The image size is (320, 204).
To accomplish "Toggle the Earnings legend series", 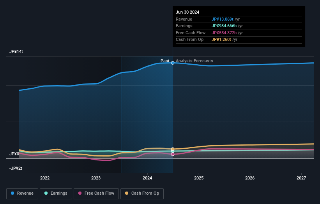I will (x=56, y=193).
